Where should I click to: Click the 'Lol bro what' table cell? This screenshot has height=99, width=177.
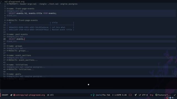click(59, 27)
